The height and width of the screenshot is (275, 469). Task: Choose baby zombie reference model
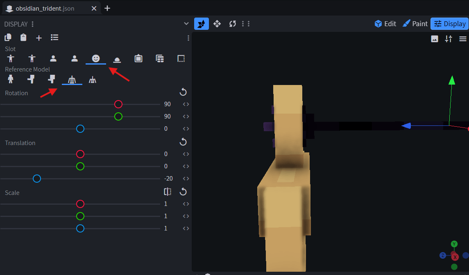tap(52, 79)
